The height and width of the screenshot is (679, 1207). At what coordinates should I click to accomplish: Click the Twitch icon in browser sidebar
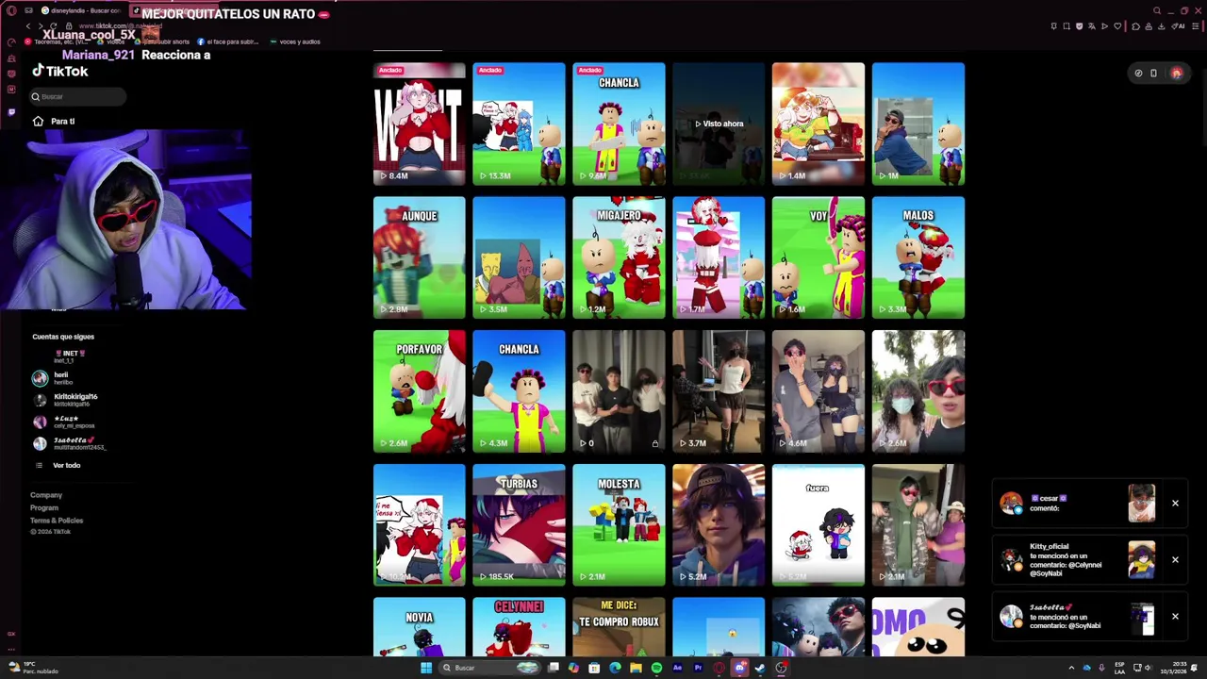click(11, 111)
